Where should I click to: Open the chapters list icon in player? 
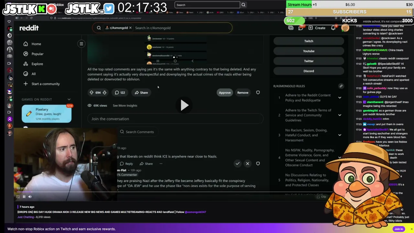pyautogui.click(x=18, y=197)
